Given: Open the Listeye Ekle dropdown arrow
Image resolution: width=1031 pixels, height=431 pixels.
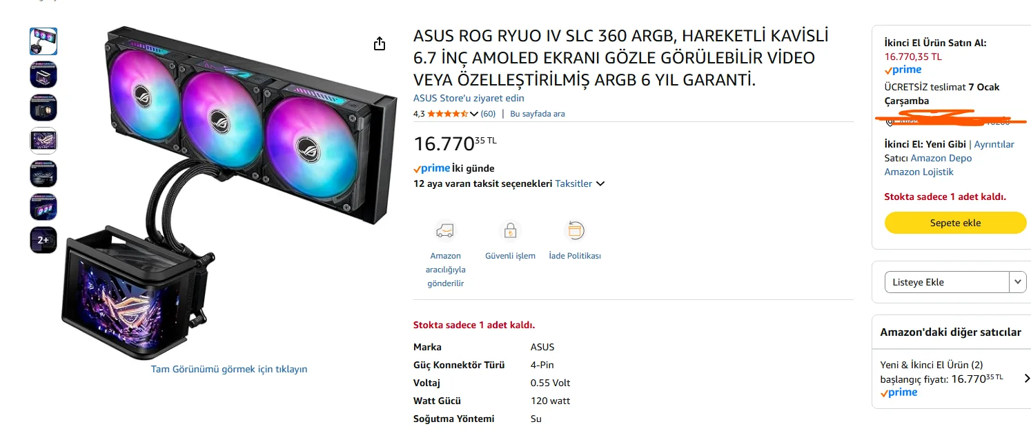Looking at the screenshot, I should click(1017, 282).
